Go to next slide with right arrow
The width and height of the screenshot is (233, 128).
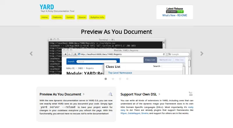[x=202, y=54]
